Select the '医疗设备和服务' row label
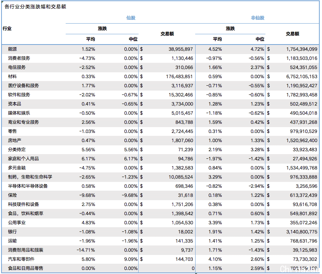 pyautogui.click(x=24, y=86)
